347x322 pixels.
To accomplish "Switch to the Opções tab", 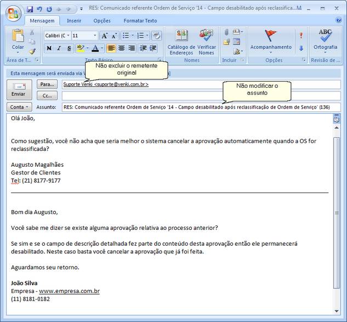I will 102,21.
